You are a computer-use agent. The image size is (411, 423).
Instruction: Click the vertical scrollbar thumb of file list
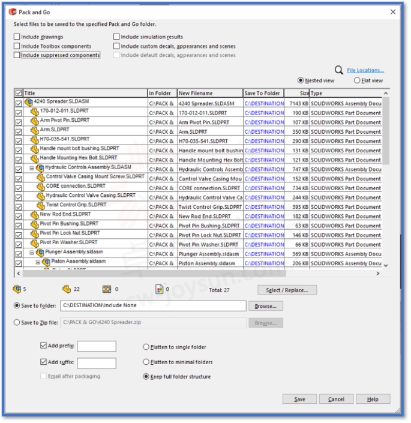click(x=386, y=131)
